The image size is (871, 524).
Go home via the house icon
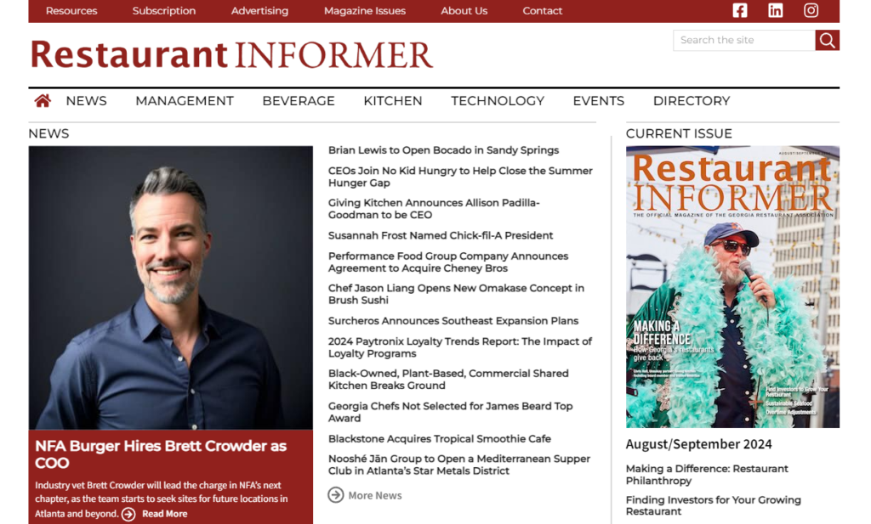click(x=42, y=100)
